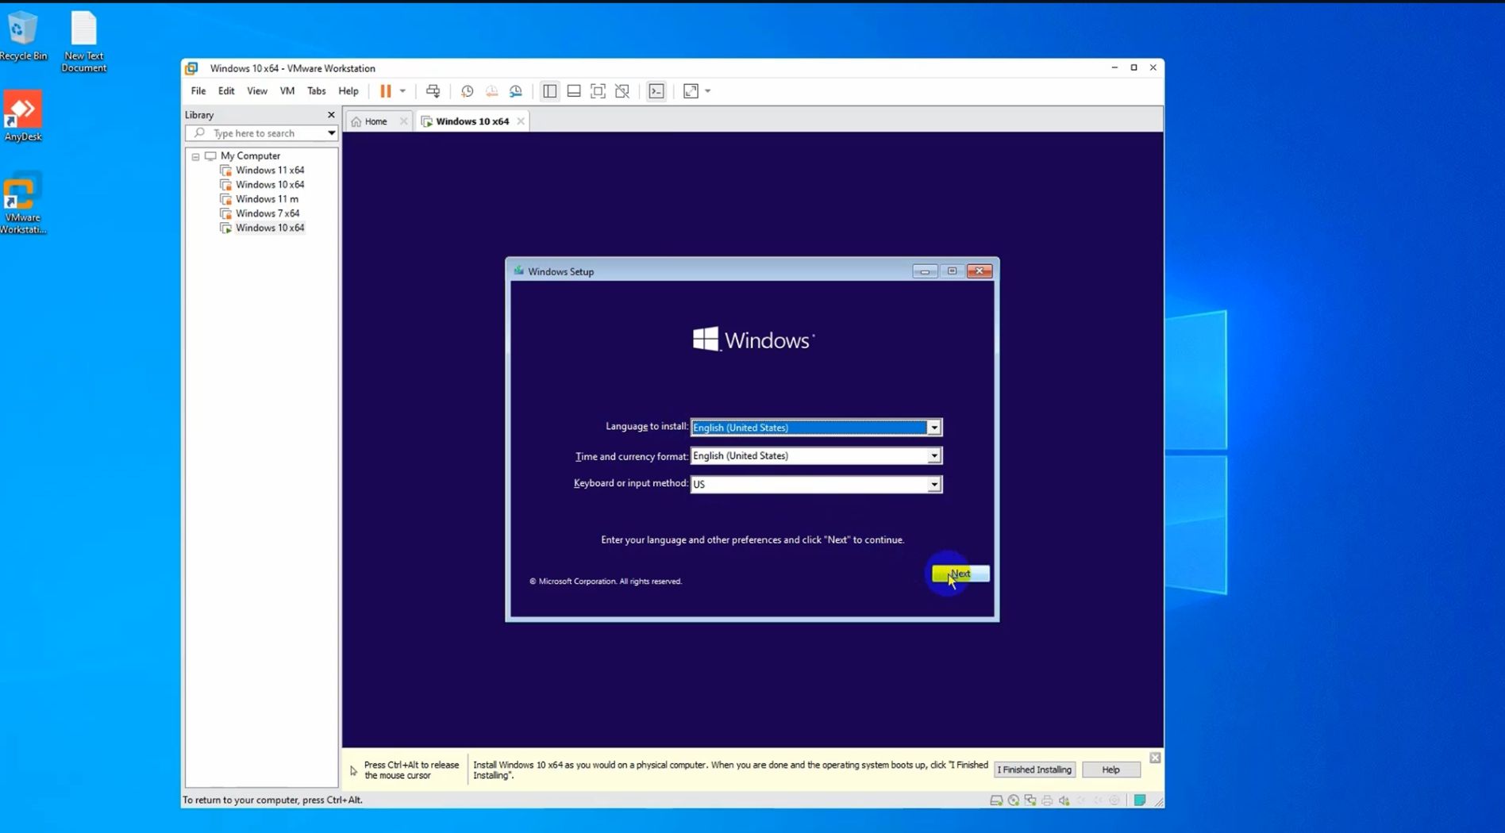Viewport: 1505px width, 833px height.
Task: Open the Help menu in the menu bar
Action: click(348, 90)
